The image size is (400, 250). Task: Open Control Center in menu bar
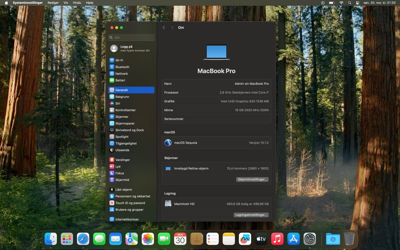click(x=357, y=2)
